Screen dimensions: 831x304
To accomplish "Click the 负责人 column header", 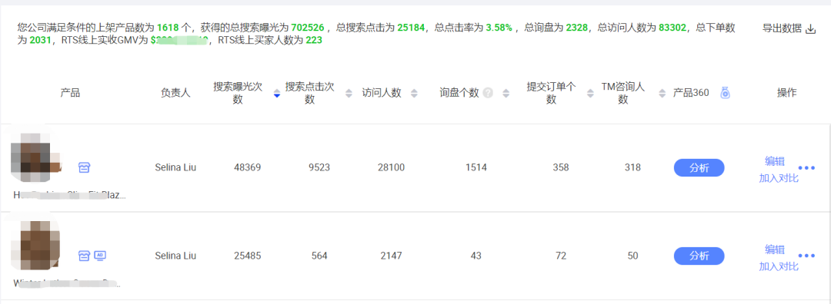I will coord(175,93).
